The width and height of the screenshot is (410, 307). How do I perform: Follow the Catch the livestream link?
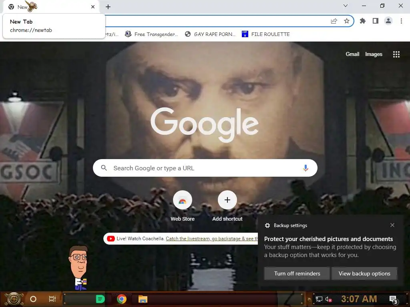click(211, 239)
